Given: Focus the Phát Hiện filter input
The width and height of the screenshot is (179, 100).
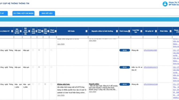Looking at the screenshot, I should (x=165, y=37).
